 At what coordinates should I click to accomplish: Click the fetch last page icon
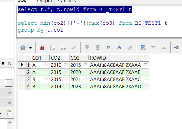[x=98, y=48]
